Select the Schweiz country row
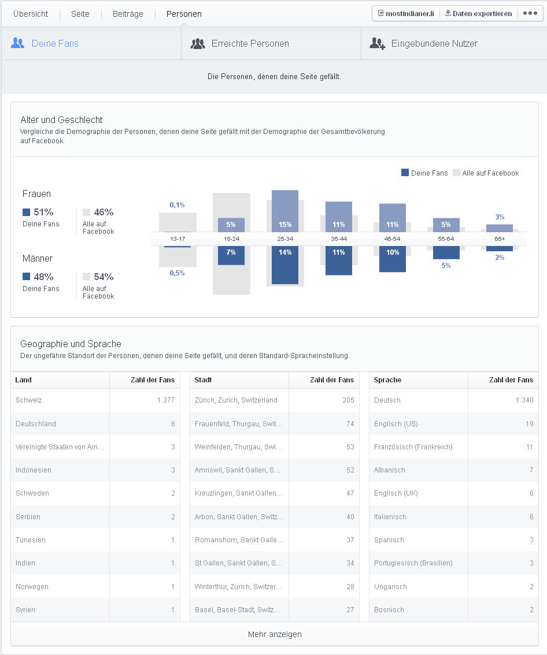Viewport: 547px width, 655px height. click(x=95, y=400)
